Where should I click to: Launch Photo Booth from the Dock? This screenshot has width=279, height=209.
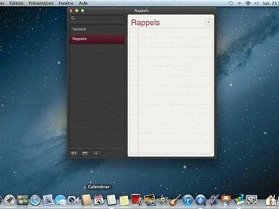click(137, 200)
